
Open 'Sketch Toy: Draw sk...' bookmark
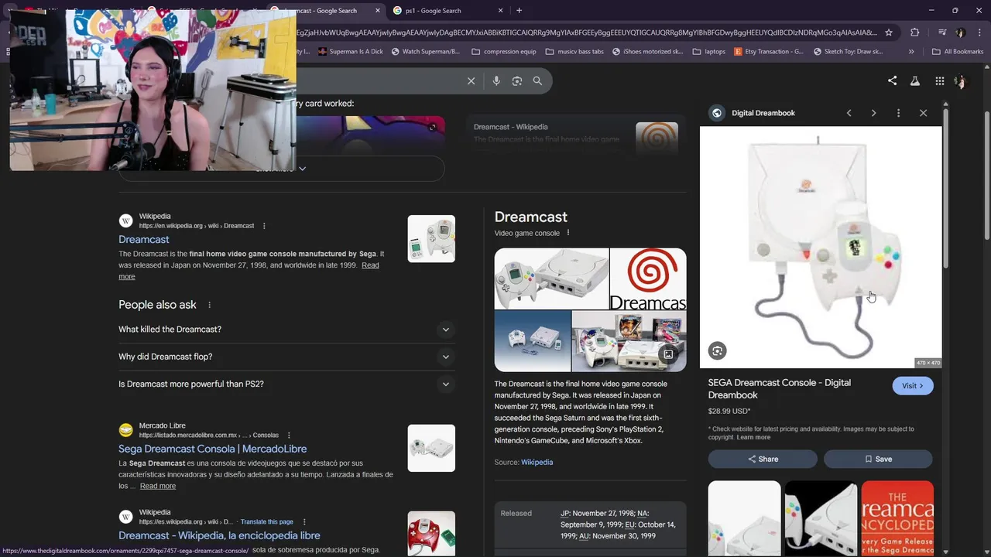click(848, 52)
